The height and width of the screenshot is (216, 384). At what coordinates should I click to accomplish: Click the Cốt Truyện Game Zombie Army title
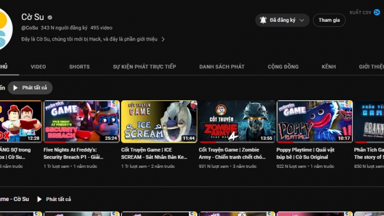232,154
